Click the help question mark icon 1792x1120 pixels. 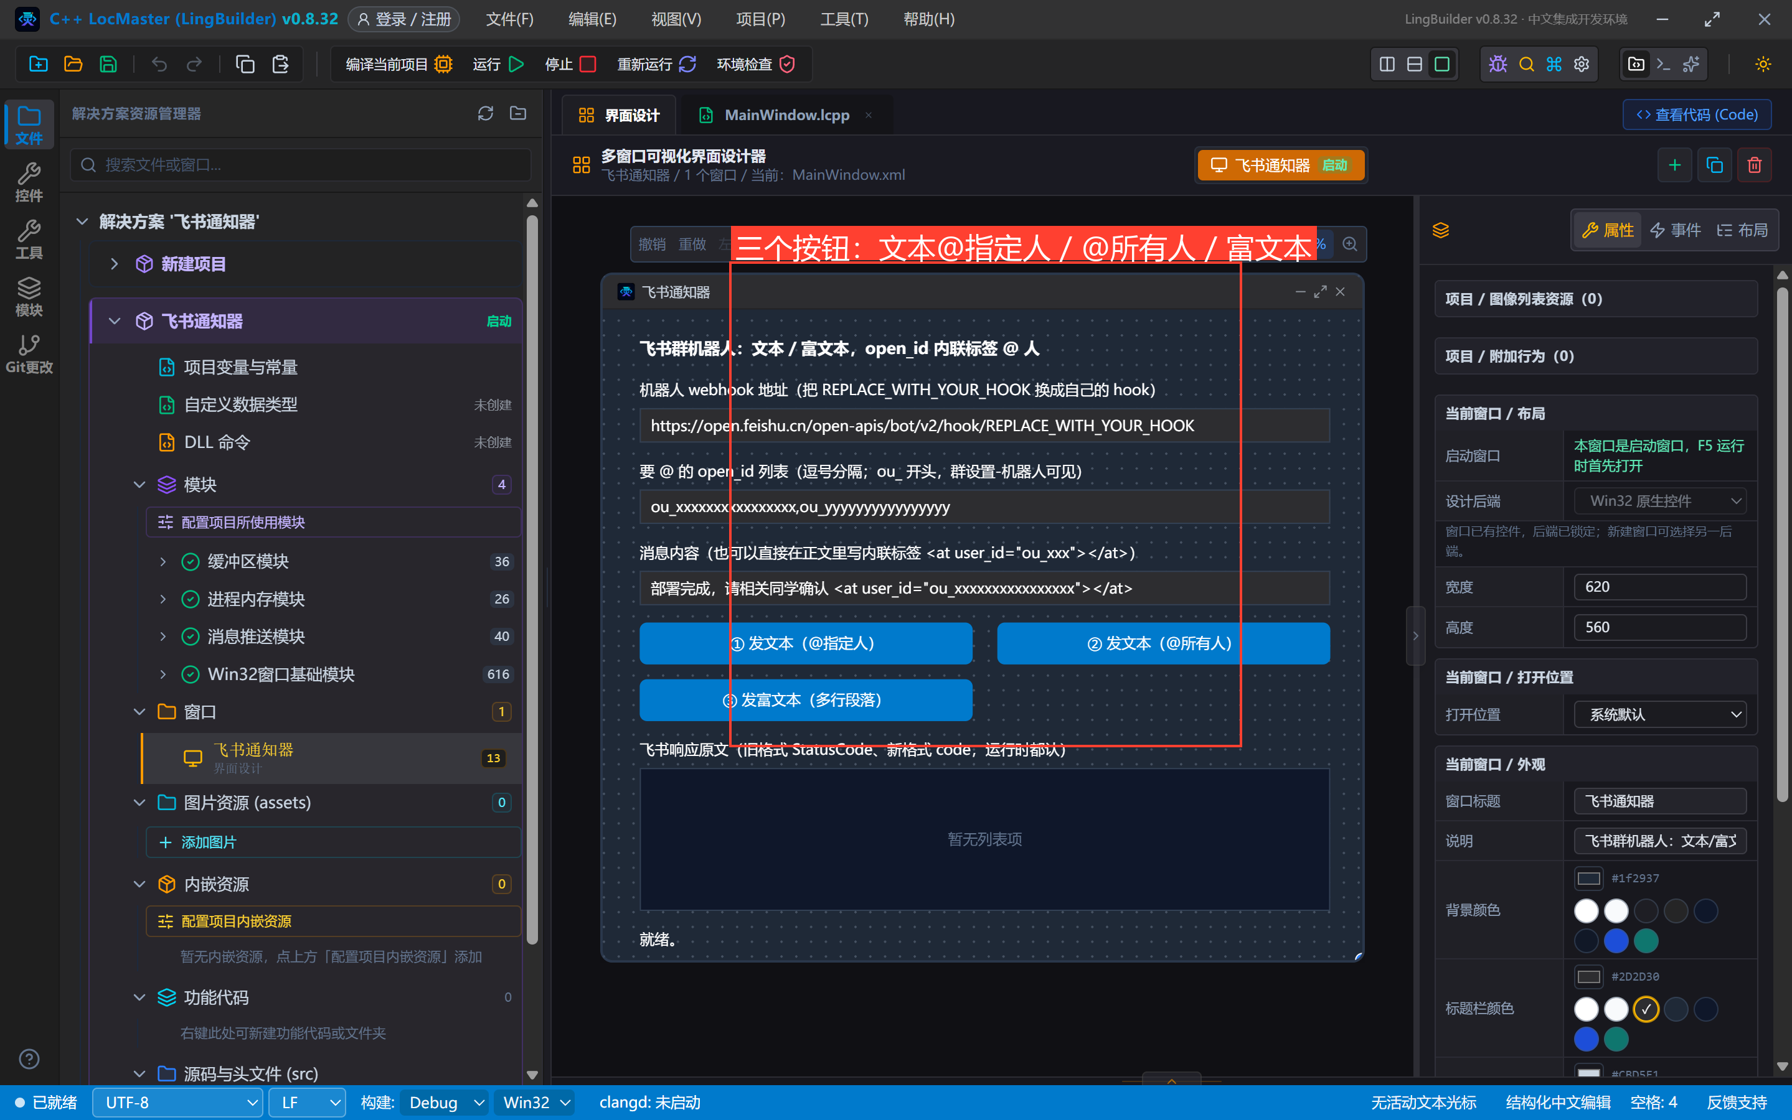pyautogui.click(x=29, y=1058)
